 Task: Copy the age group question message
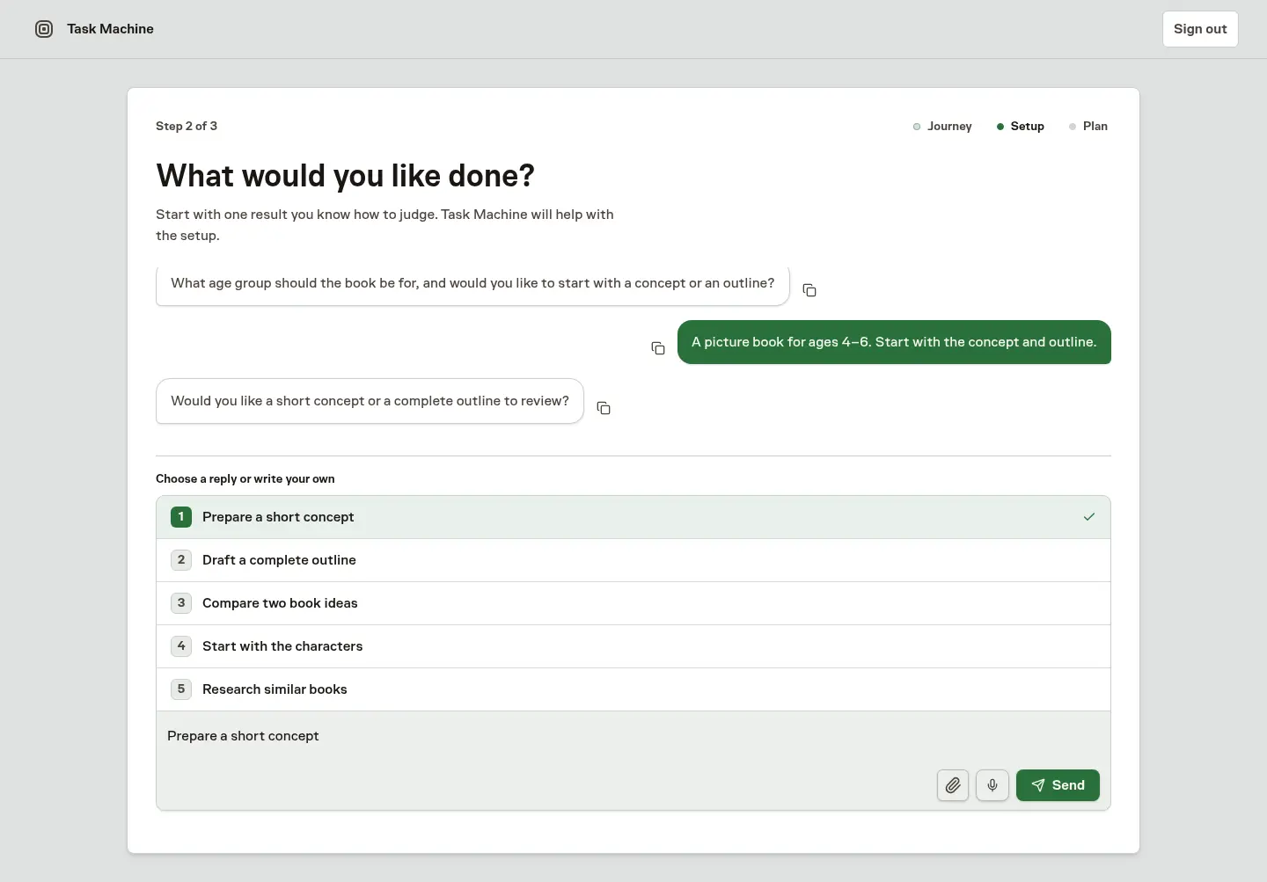point(809,290)
